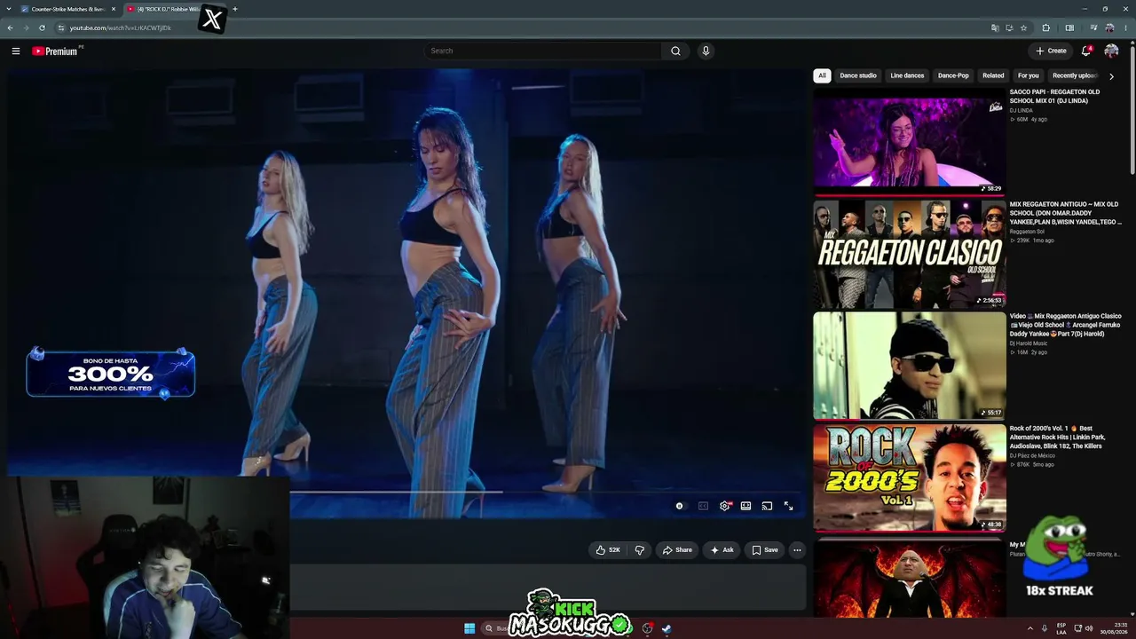Open the YouTube account avatar menu
Screen dimensions: 1136x639
tap(1111, 51)
